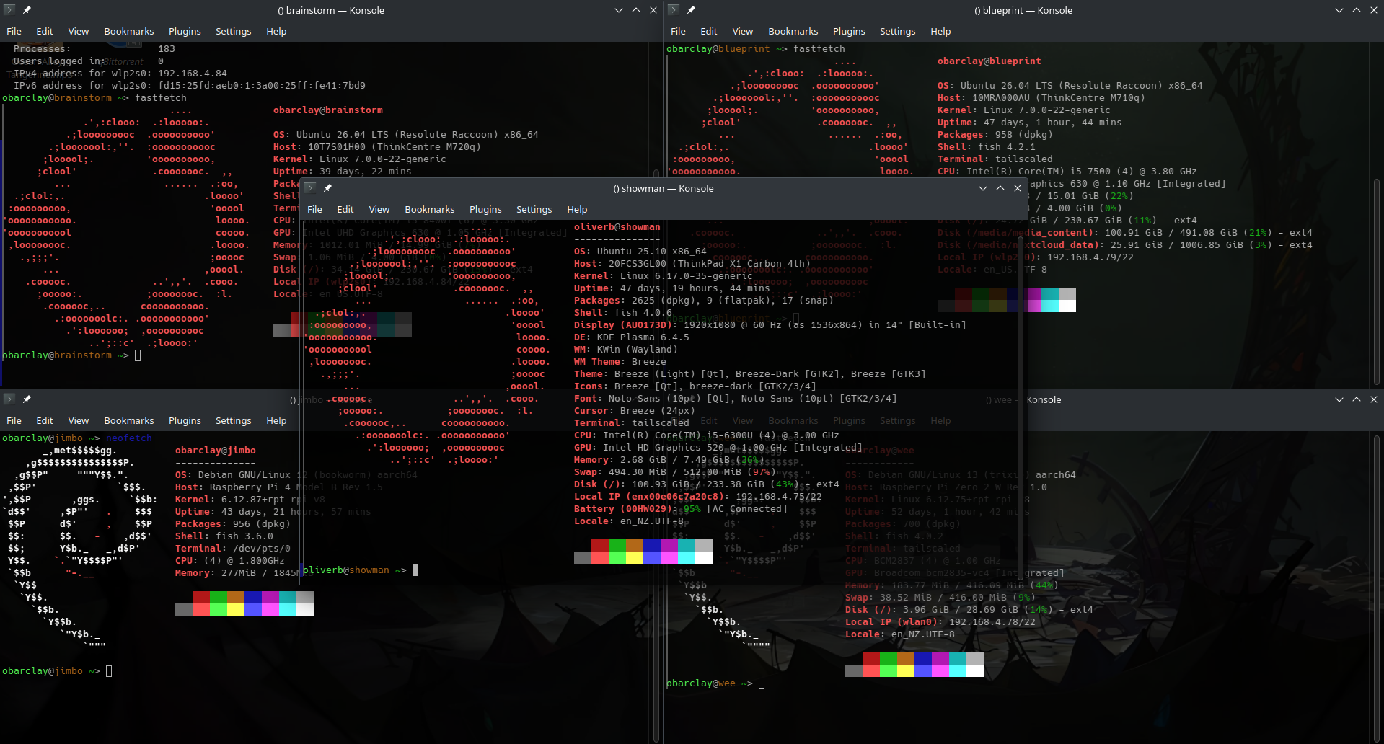Click 'obarclay@blueprint' red header in blueprint terminal
Screen dimensions: 1384x744
(989, 61)
